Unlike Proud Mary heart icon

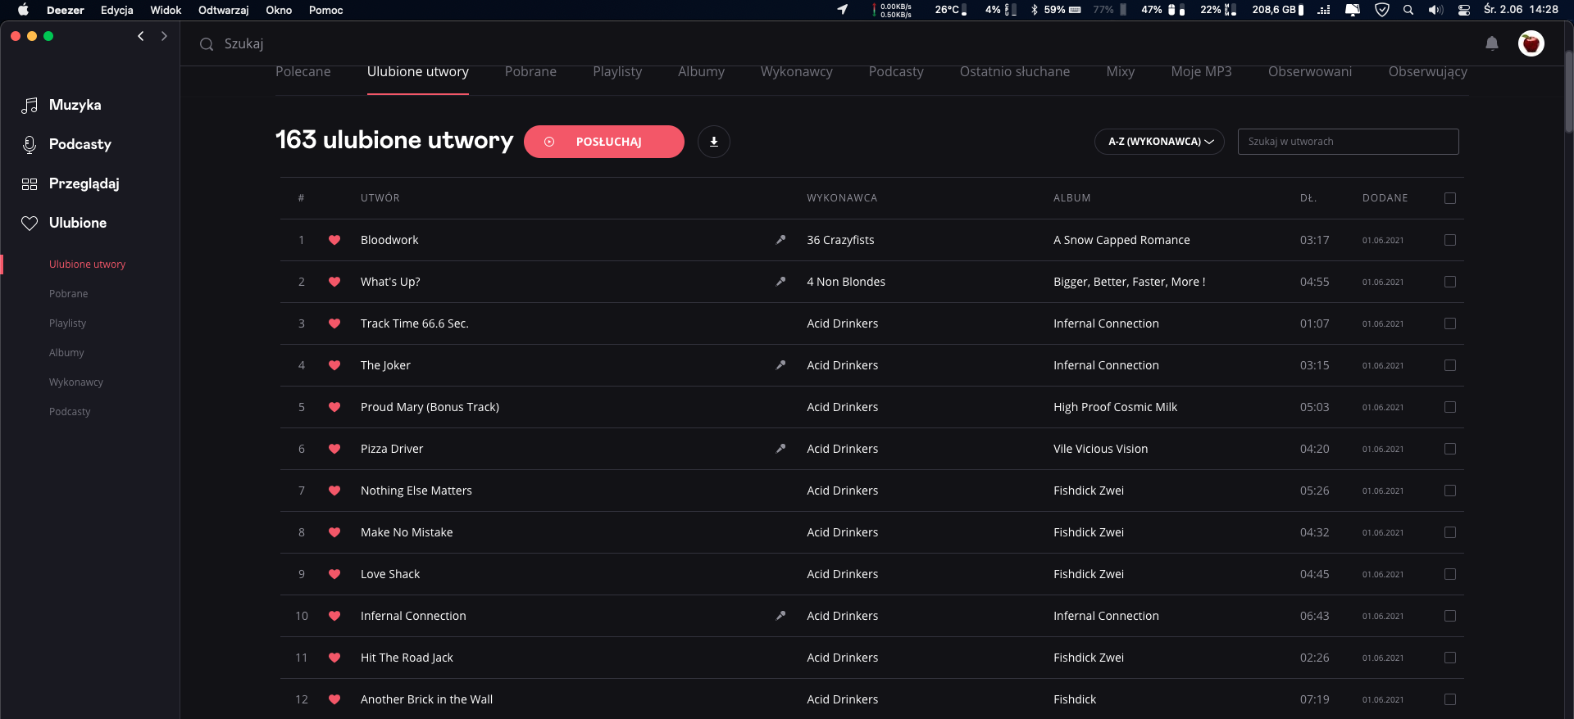[x=334, y=407]
